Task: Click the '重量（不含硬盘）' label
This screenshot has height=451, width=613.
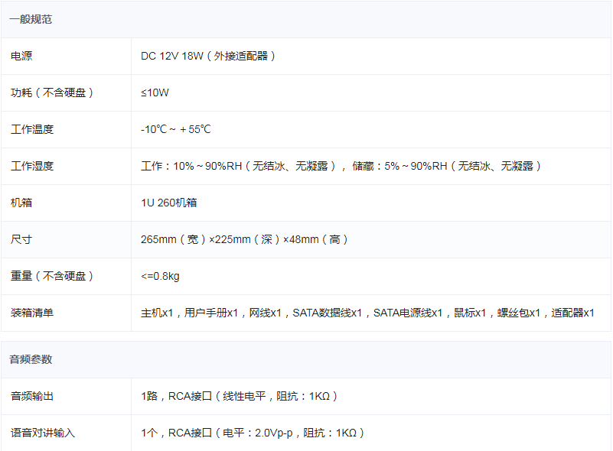Action: point(52,277)
